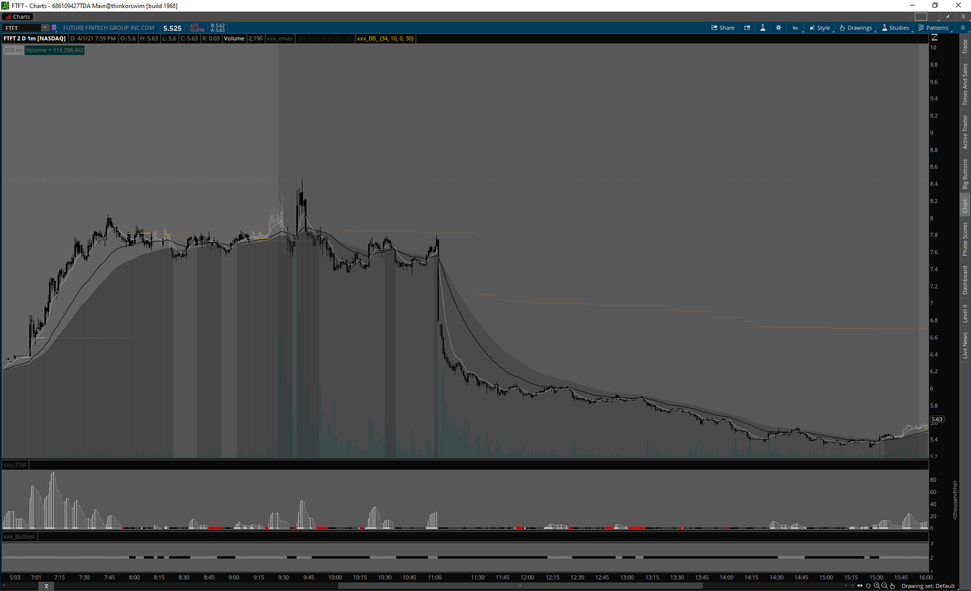This screenshot has height=591, width=971.
Task: Open the alert (envelope) icon in the toolbar
Action: (x=747, y=28)
